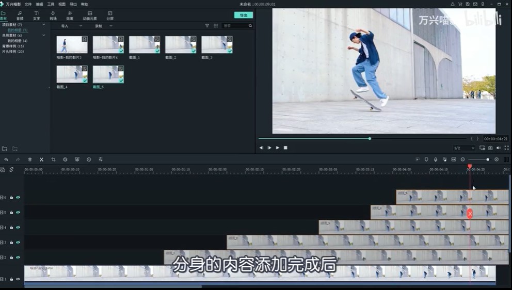Open the 工具 menu
Screen dimensions: 512x290
51,4
